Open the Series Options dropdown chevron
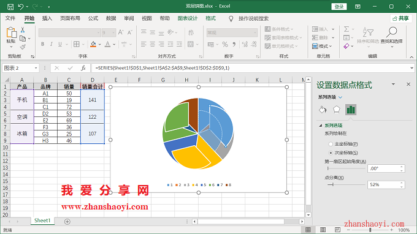This screenshot has height=234, width=417. [x=340, y=97]
